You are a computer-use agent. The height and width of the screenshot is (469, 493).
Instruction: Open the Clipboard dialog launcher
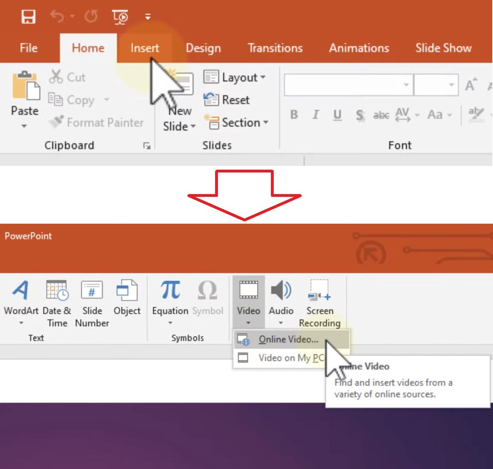[146, 146]
